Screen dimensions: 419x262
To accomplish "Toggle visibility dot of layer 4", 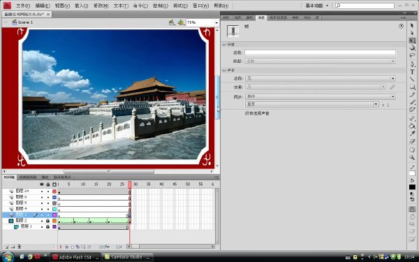I will [x=42, y=209].
